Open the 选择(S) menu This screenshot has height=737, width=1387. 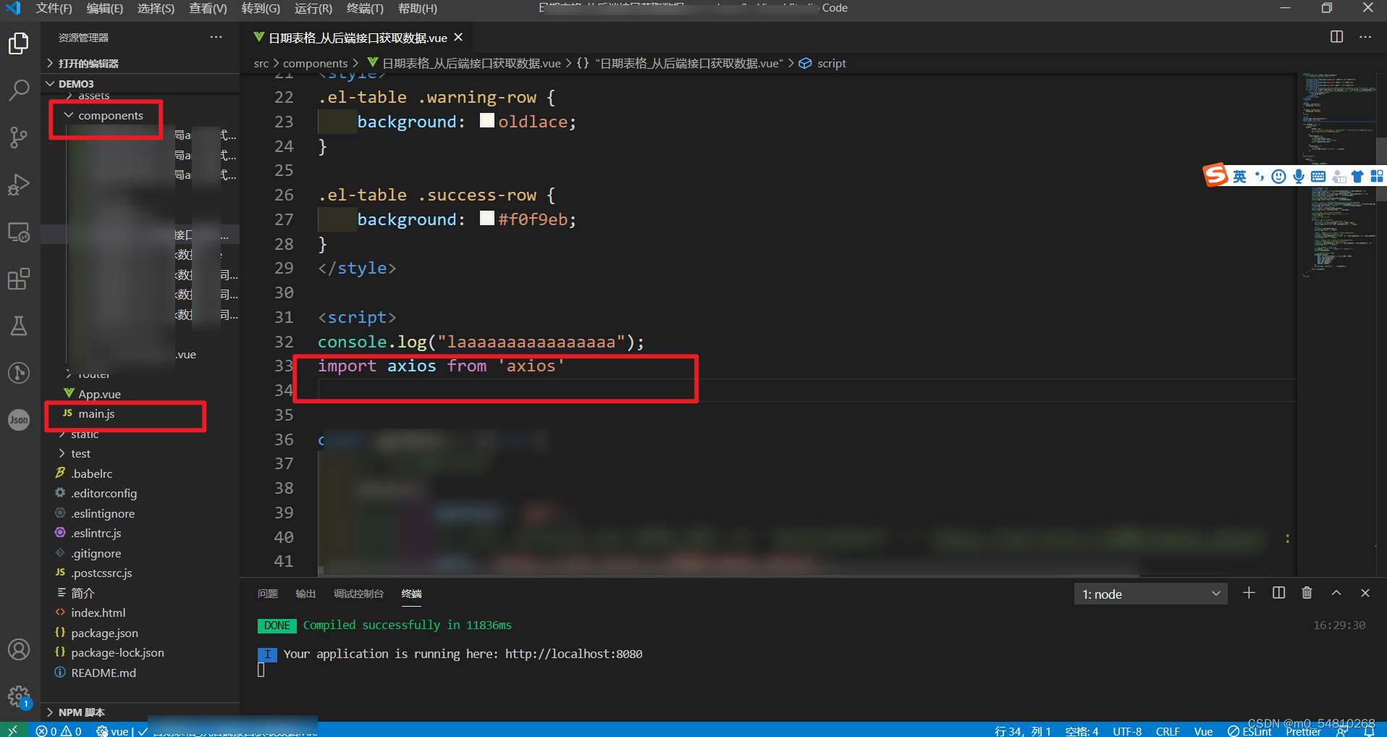156,8
